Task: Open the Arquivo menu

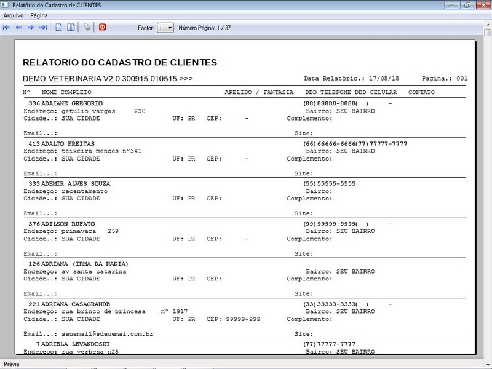Action: tap(14, 15)
